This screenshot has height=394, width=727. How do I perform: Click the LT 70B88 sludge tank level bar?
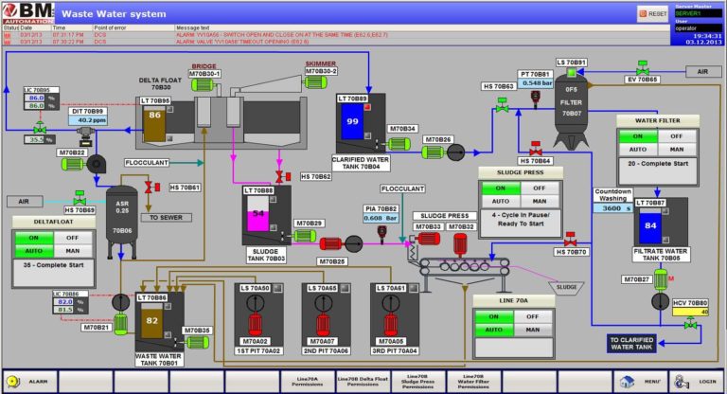(258, 213)
